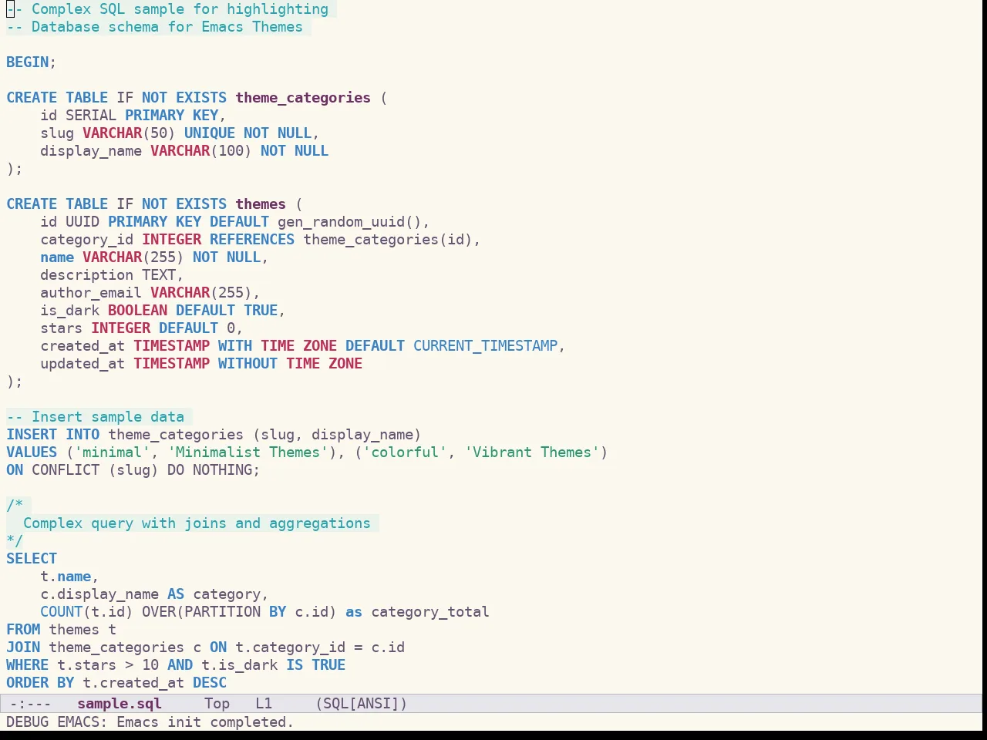
Task: Click the CURRENT_TIMESTAMP keyword
Action: click(x=486, y=346)
